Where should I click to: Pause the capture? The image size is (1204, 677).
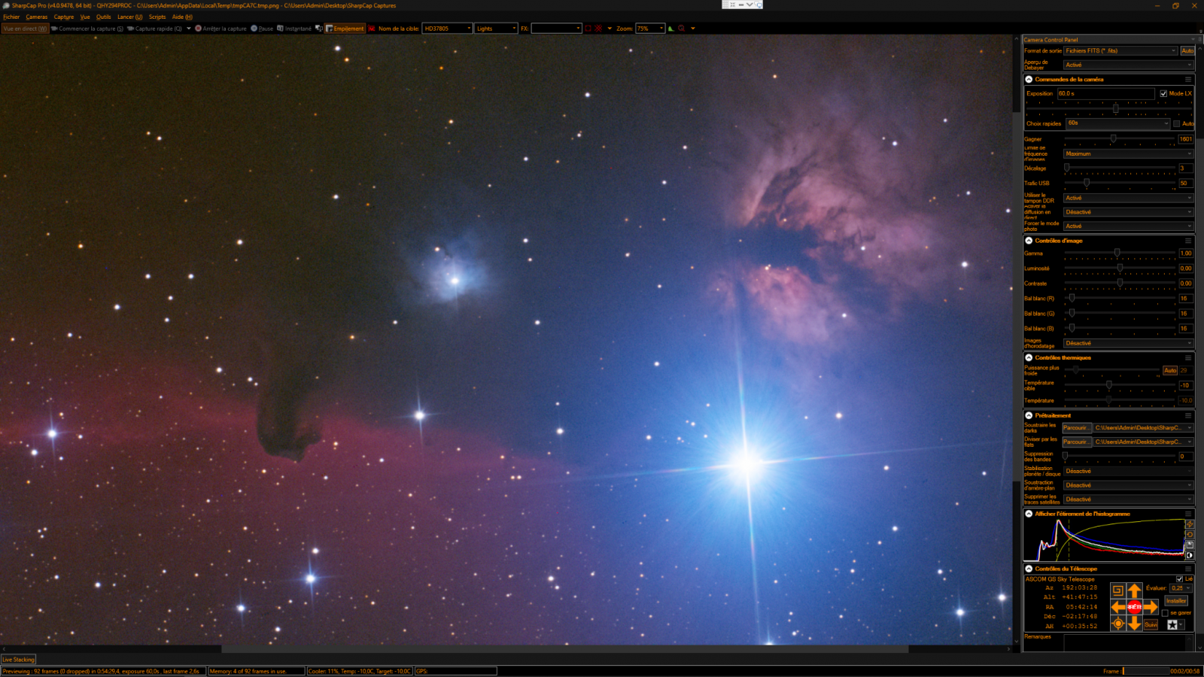262,29
